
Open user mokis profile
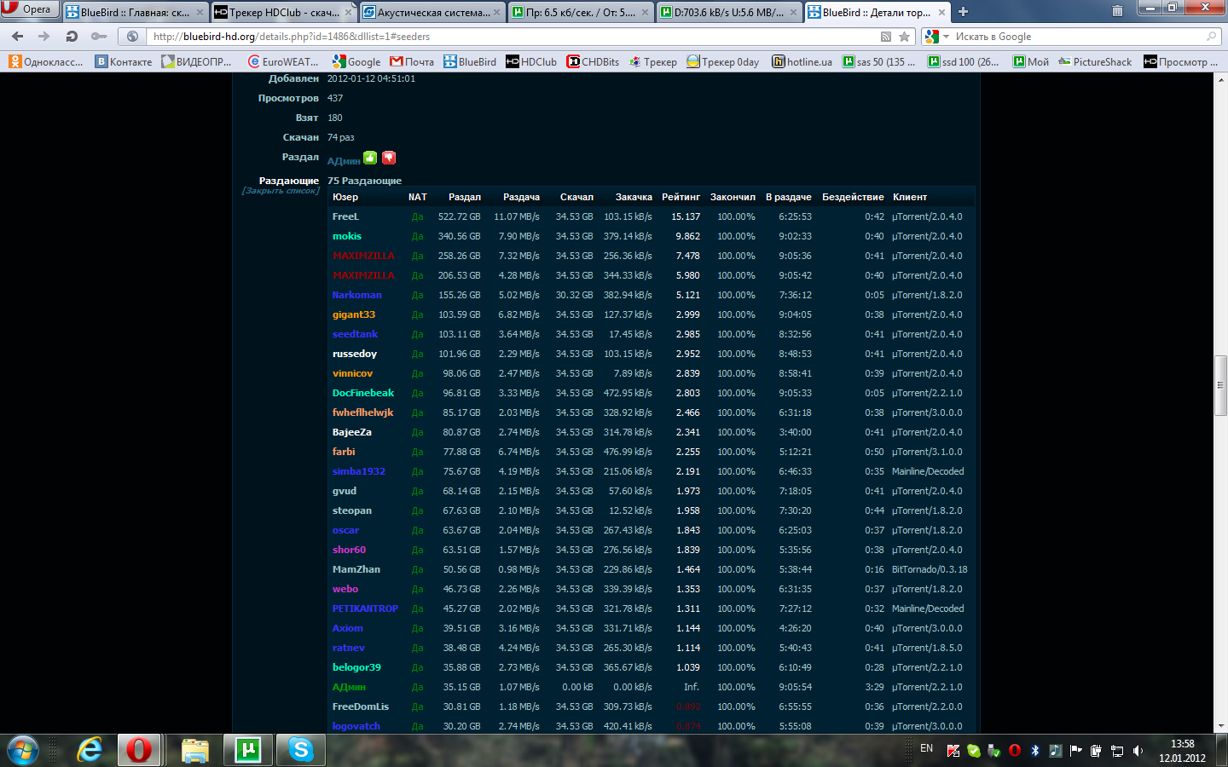[347, 236]
